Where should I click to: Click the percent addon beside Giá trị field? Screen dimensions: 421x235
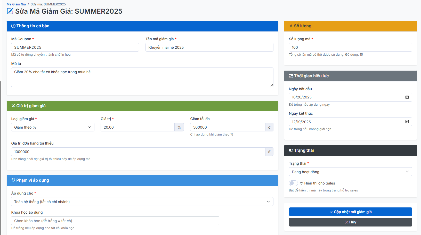click(x=179, y=127)
